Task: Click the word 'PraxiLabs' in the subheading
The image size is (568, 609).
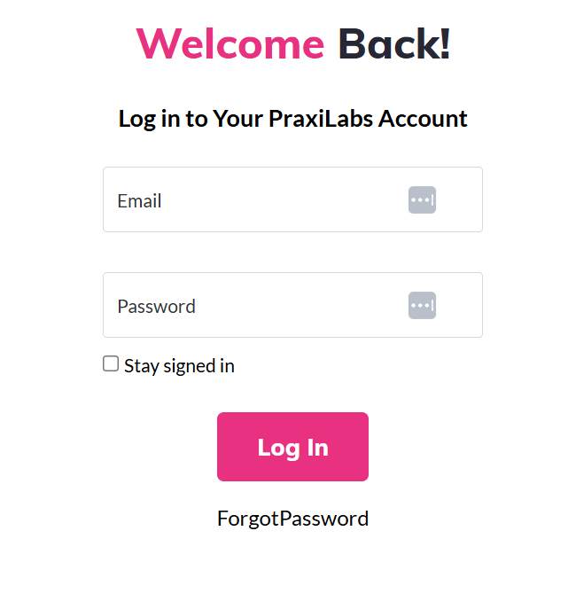Action: (321, 119)
